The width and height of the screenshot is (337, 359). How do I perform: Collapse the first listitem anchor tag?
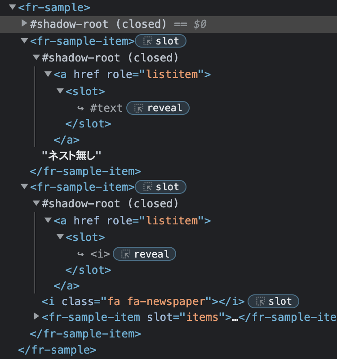point(48,74)
